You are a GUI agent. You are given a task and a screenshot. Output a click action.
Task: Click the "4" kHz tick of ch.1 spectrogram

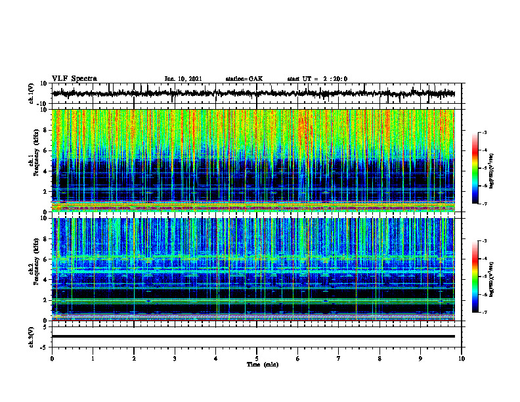pos(45,171)
